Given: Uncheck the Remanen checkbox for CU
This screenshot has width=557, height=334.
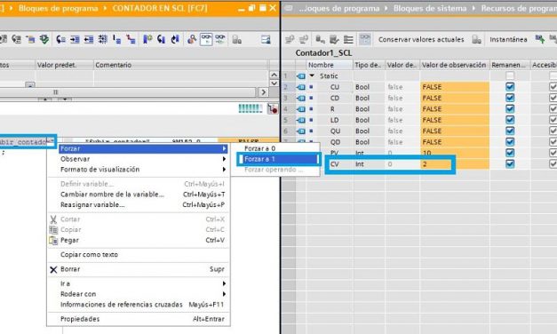Looking at the screenshot, I should tap(510, 87).
